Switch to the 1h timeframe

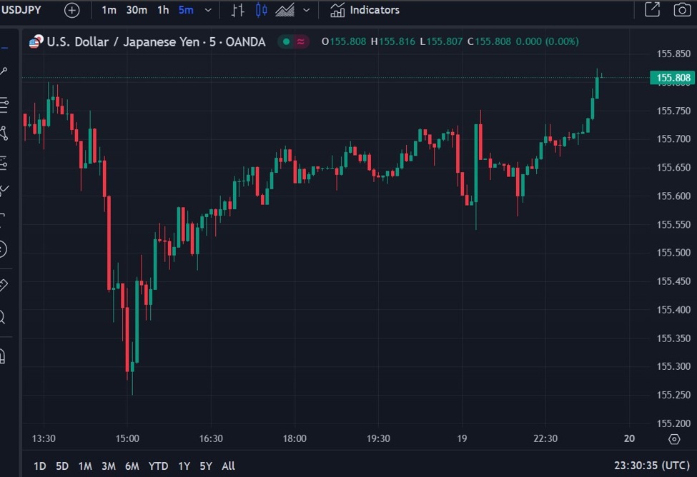point(163,10)
